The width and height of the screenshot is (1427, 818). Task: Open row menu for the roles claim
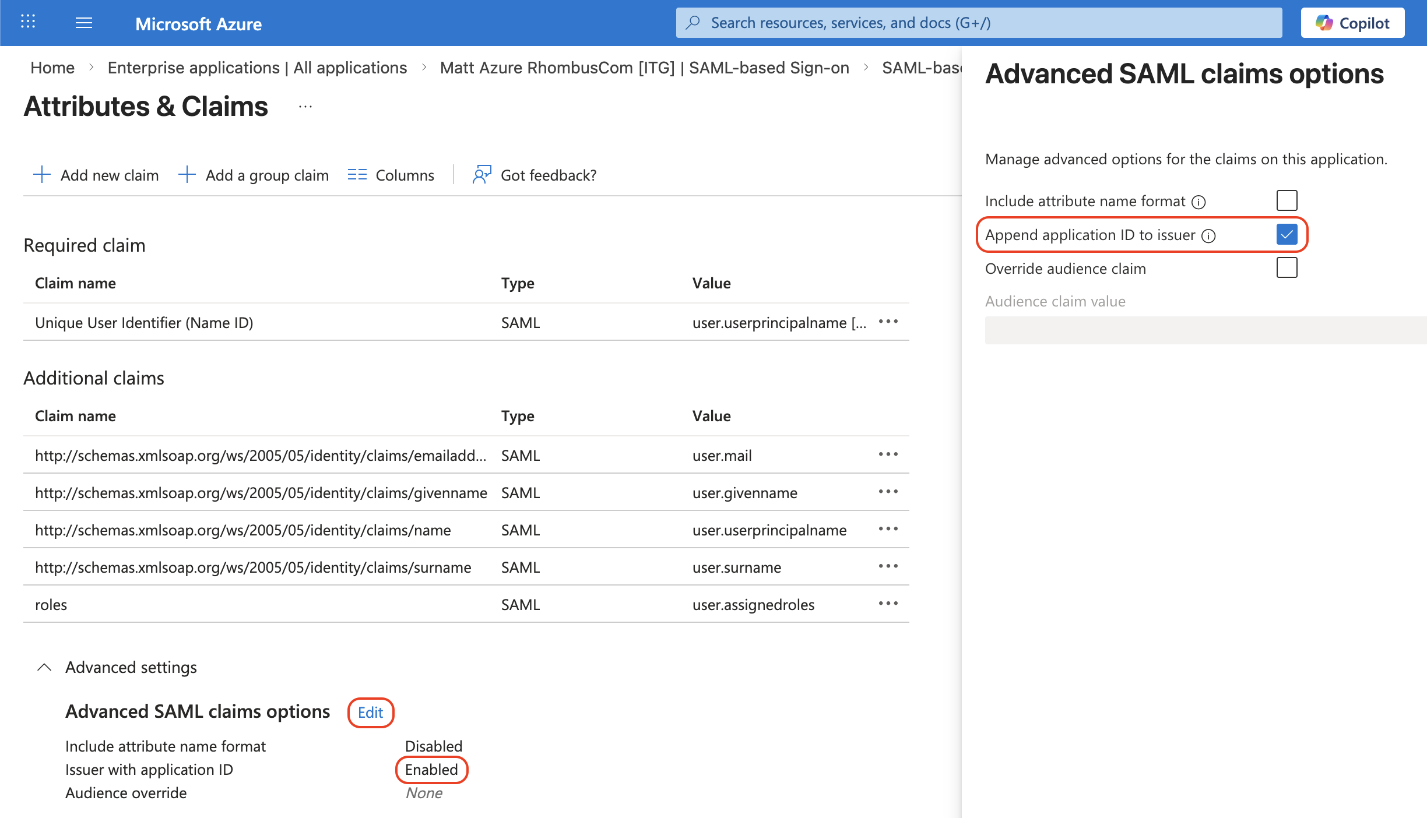[888, 604]
